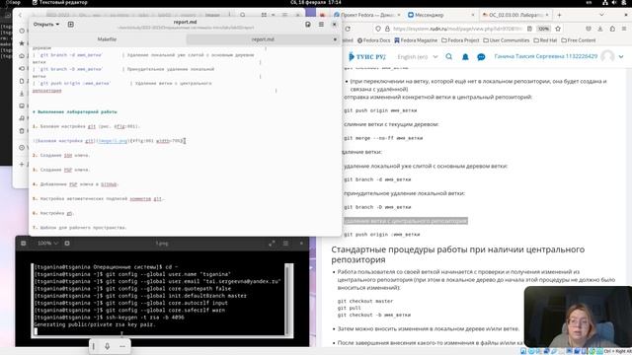Viewport: 632px width, 355px height.
Task: Open the volume icon in system tray
Action: 614,2
